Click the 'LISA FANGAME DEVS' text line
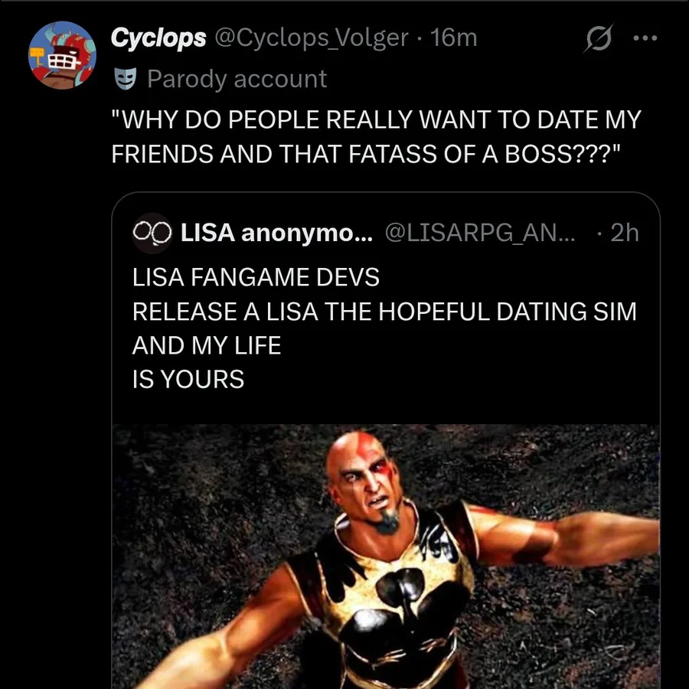Screen dimensions: 689x689 tap(256, 277)
